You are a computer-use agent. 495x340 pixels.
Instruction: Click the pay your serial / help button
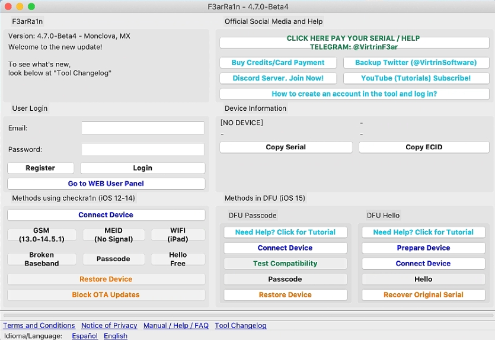[354, 43]
